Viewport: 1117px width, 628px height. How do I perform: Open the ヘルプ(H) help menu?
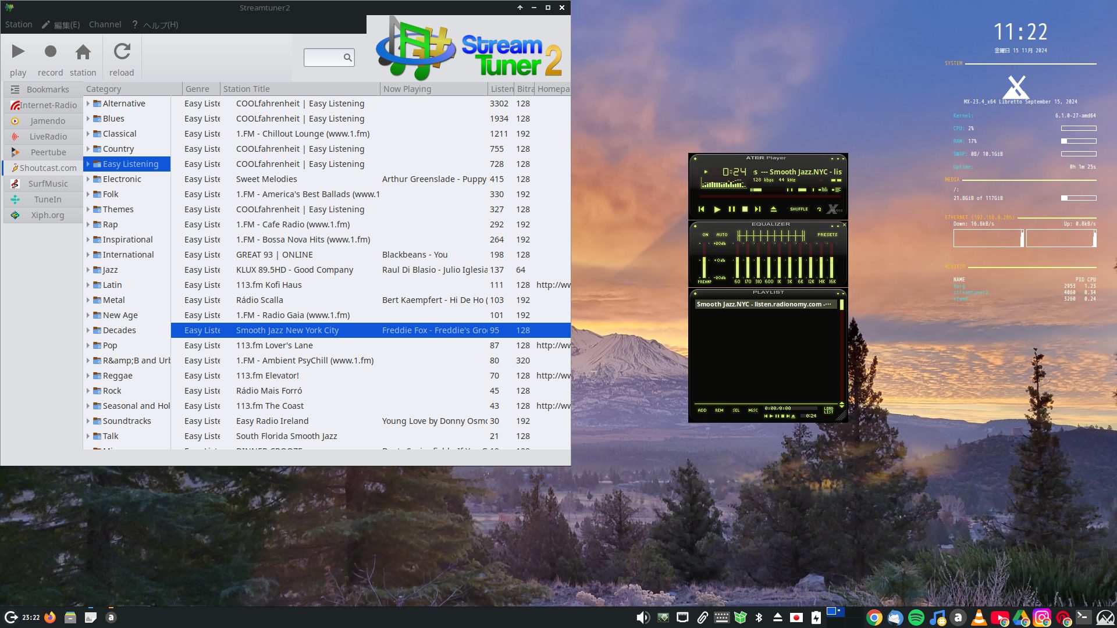[x=155, y=24]
